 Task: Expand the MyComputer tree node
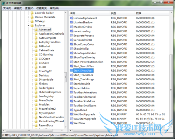[33, 113]
